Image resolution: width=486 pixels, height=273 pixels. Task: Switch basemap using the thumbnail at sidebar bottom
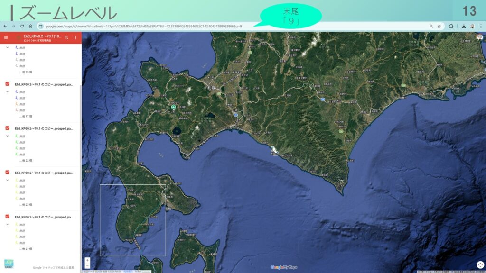(x=9, y=264)
